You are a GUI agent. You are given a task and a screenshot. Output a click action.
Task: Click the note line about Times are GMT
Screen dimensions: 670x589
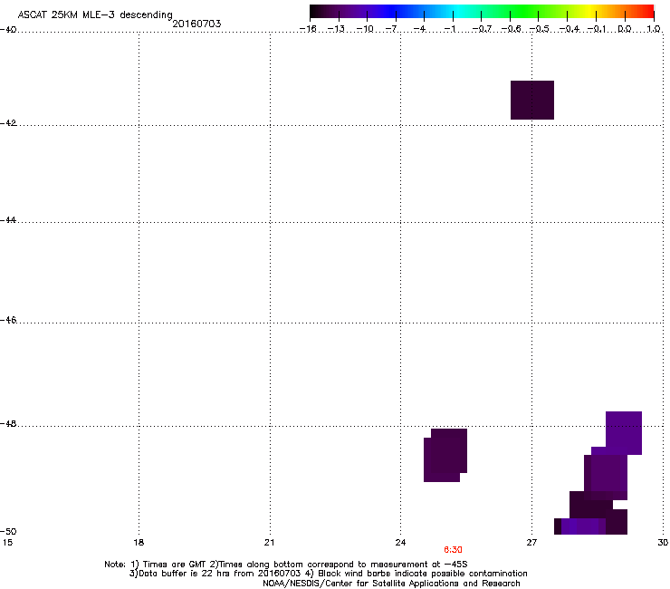click(286, 565)
